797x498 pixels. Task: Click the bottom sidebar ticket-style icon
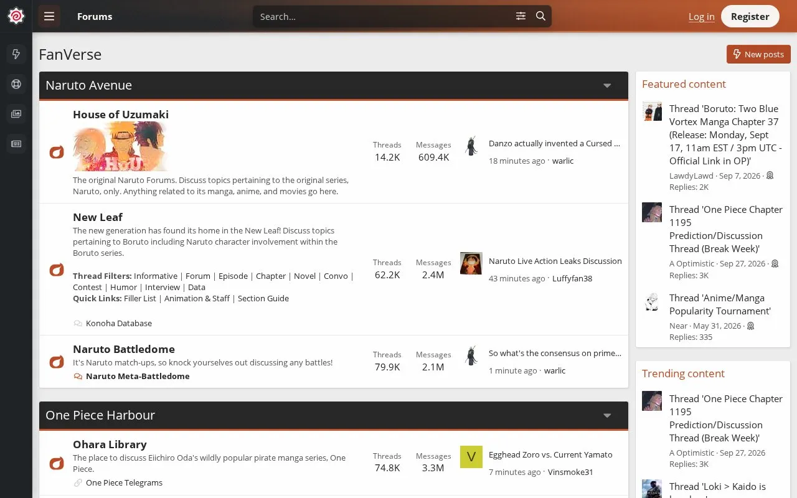pyautogui.click(x=16, y=144)
